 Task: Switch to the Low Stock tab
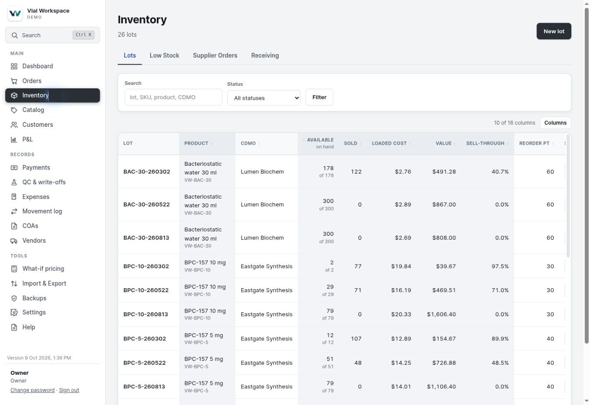pos(165,56)
